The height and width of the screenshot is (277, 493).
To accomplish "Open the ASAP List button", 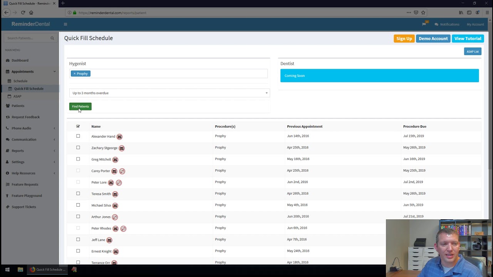I will coord(473,52).
